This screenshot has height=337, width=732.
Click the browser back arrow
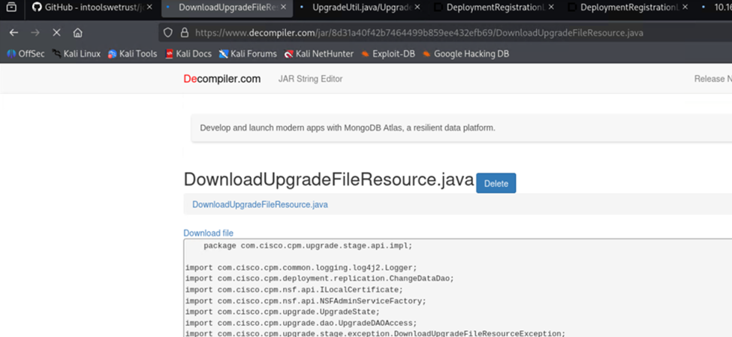click(x=14, y=33)
